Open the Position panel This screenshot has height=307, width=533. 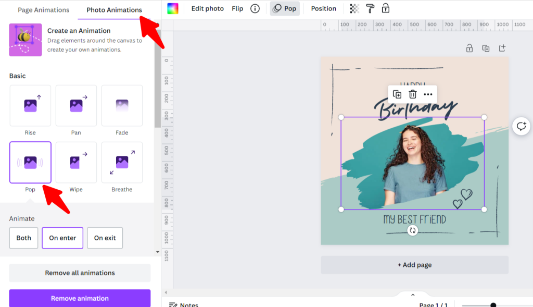pos(323,8)
